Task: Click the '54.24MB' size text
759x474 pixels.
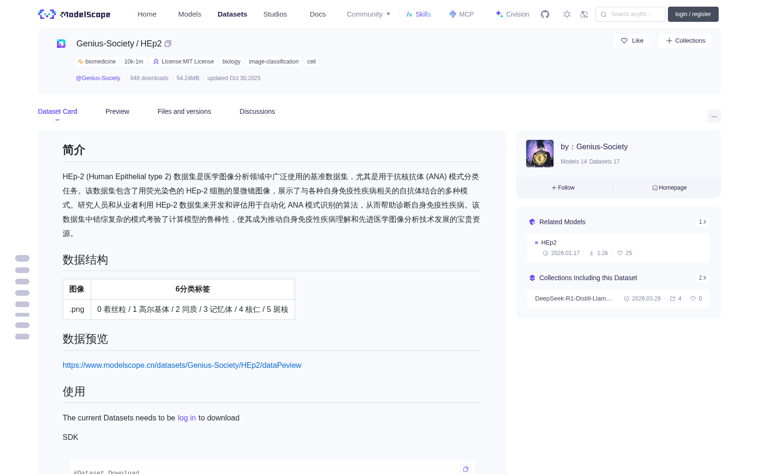Action: [188, 78]
